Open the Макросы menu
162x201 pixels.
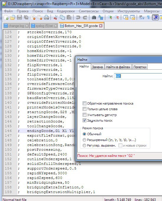click(152, 11)
